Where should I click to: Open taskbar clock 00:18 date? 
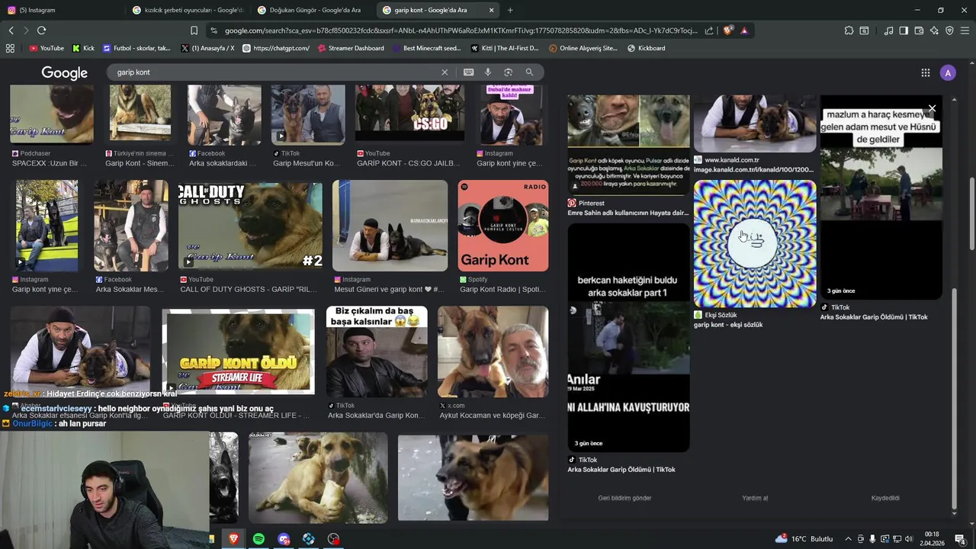coord(932,539)
